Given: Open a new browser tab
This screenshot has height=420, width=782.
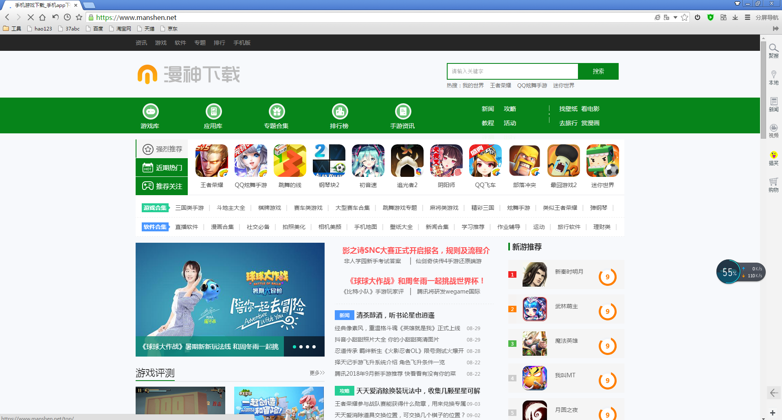Looking at the screenshot, I should point(89,5).
